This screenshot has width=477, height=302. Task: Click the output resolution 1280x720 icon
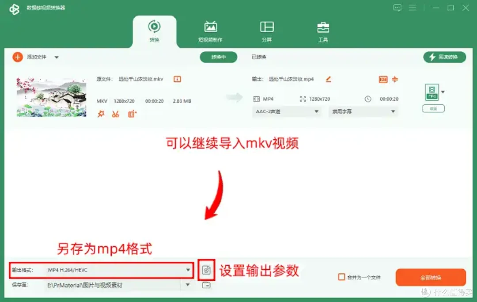(x=303, y=99)
